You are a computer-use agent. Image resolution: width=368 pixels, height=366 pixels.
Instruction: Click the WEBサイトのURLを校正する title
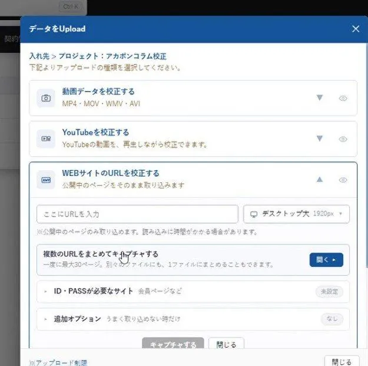(111, 174)
